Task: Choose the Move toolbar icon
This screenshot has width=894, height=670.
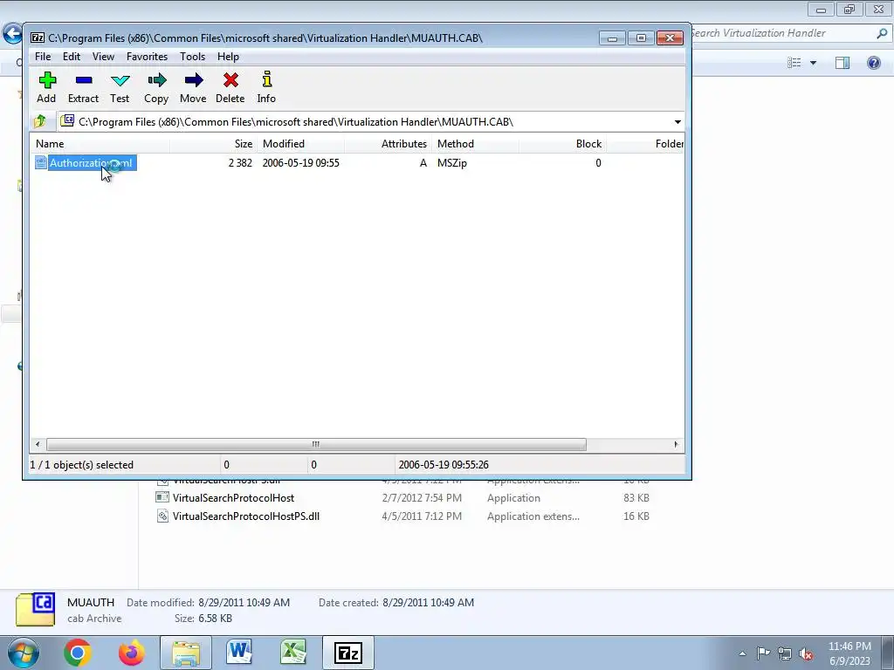Action: click(193, 88)
